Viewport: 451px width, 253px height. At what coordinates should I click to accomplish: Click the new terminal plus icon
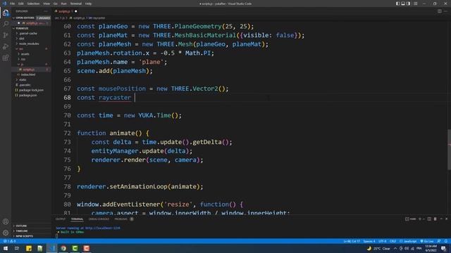[x=420, y=219]
